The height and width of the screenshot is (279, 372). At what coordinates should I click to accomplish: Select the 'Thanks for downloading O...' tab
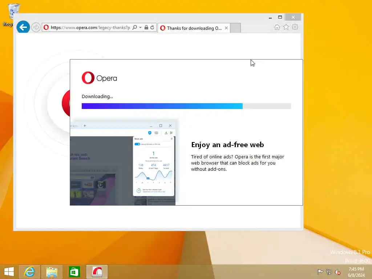194,28
